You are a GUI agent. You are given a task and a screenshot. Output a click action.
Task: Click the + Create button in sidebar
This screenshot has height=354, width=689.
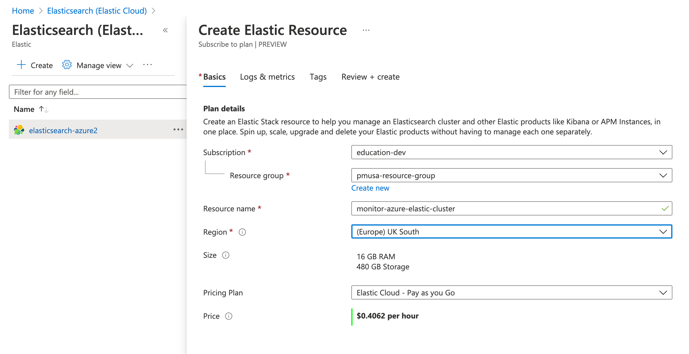pyautogui.click(x=34, y=65)
